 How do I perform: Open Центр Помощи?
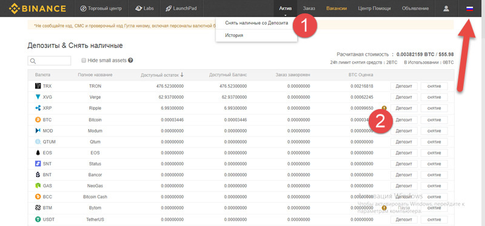(x=374, y=8)
